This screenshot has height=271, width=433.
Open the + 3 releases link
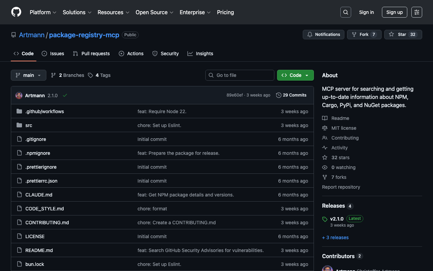click(335, 237)
